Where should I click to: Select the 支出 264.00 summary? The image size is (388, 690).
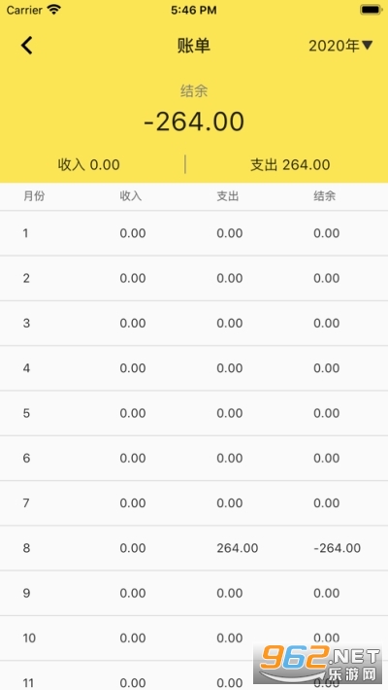[290, 164]
